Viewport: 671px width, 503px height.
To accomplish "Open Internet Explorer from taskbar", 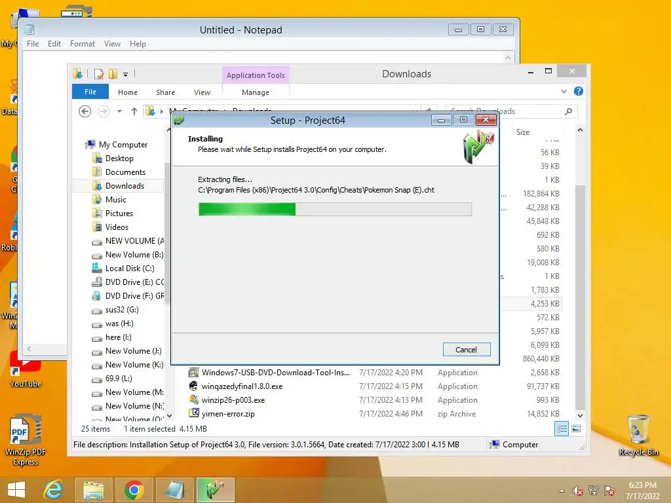I will [x=54, y=490].
